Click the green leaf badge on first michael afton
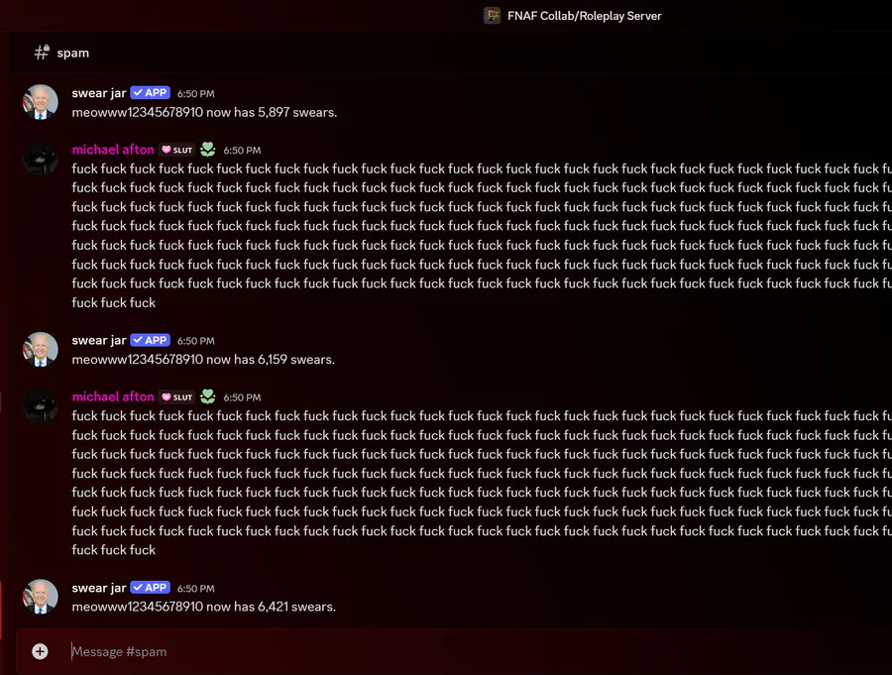 [x=208, y=150]
